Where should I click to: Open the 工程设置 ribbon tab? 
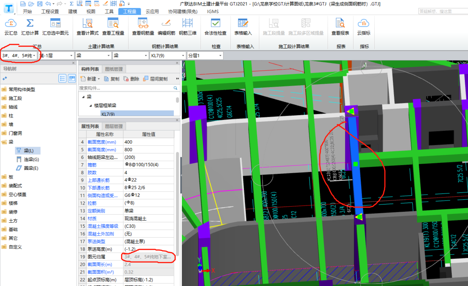click(50, 11)
